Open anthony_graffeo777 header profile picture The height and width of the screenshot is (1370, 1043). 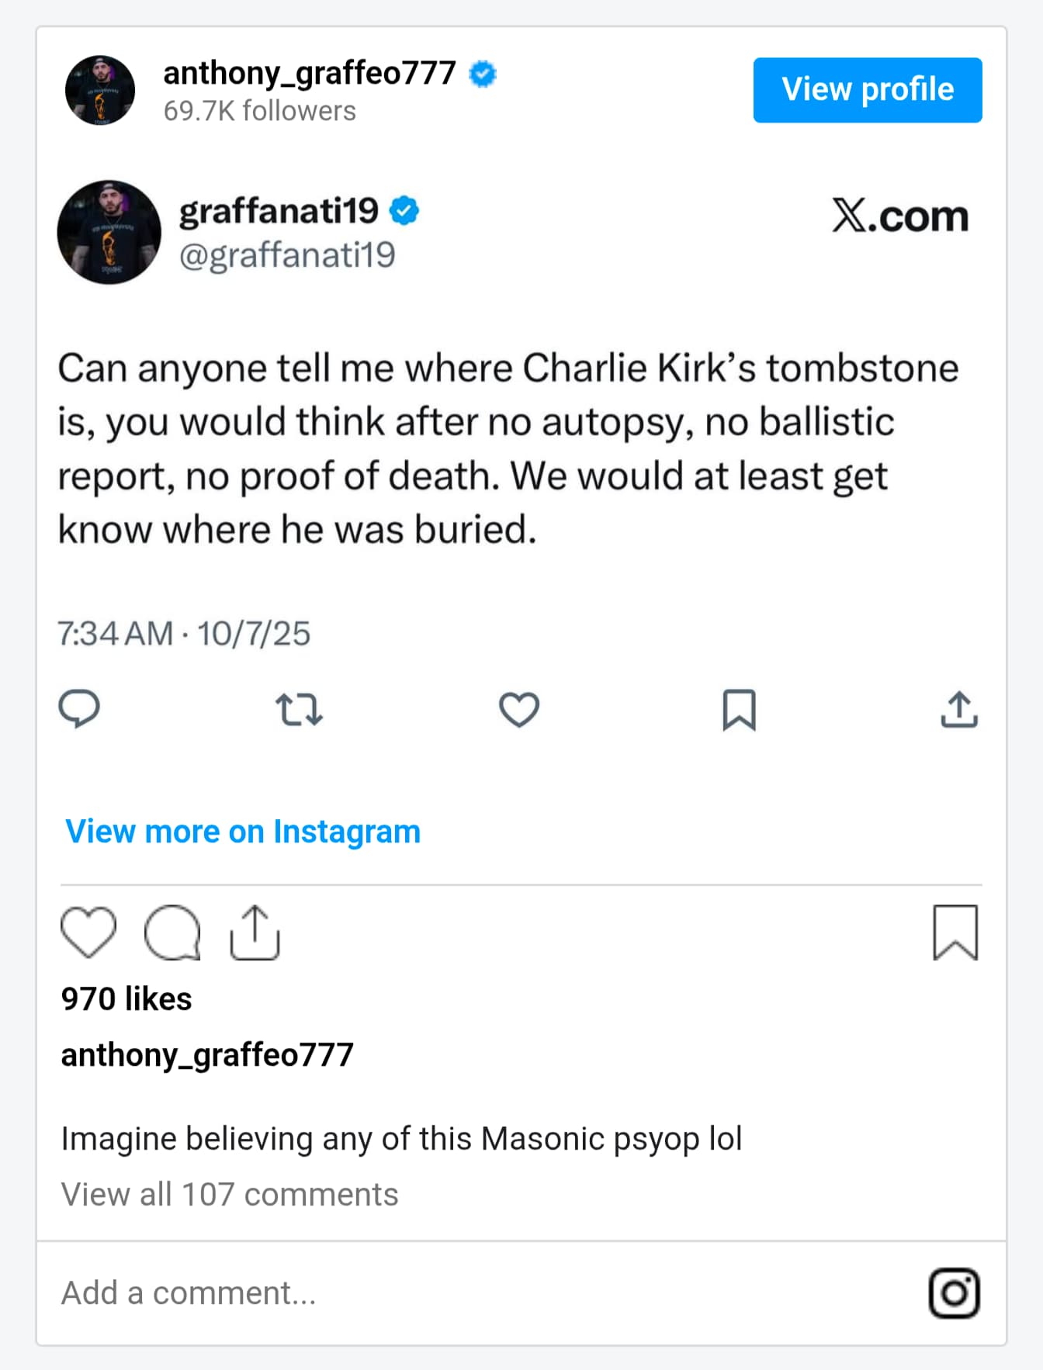[100, 90]
